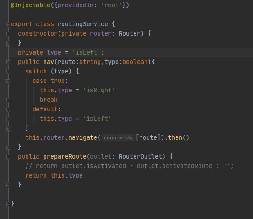The image size is (253, 219).
Task: Click the fold end marker beside break
Action: click(8, 100)
